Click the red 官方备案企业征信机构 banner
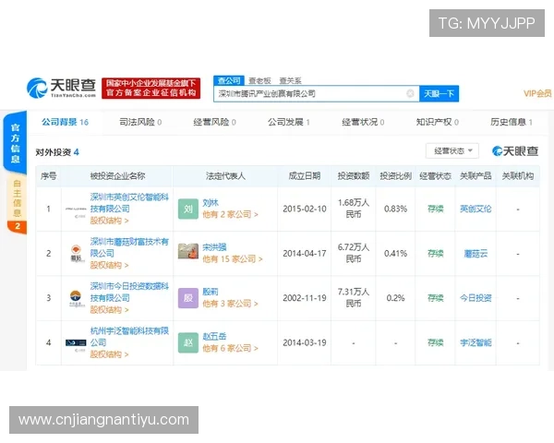Screen dimensions: 554x443 151,89
